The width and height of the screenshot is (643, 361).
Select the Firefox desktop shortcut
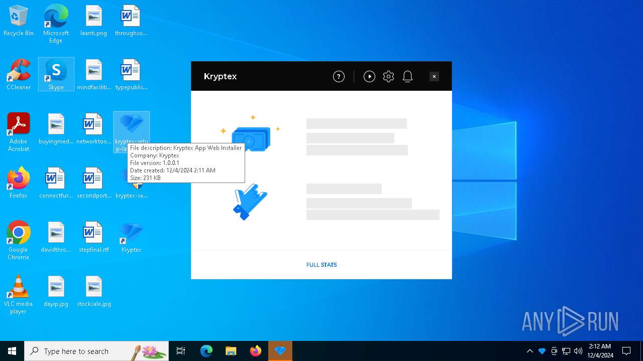(x=19, y=183)
